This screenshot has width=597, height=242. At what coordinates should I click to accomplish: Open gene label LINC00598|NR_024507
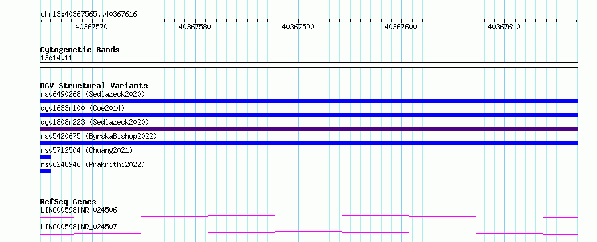78,227
